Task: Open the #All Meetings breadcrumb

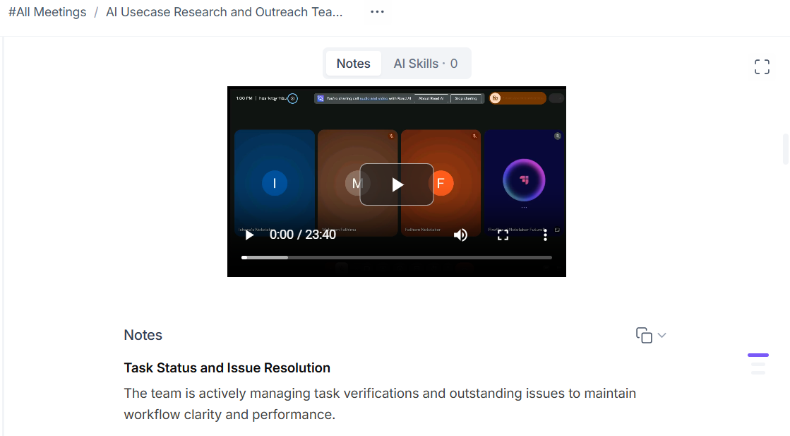Action: (x=47, y=12)
